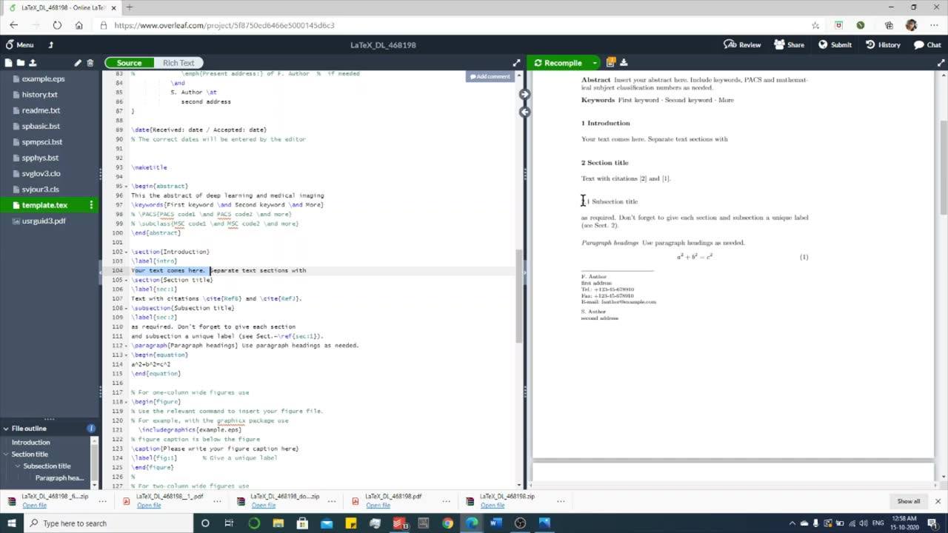Click the new file icon in file tree
This screenshot has width=948, height=533.
point(9,63)
